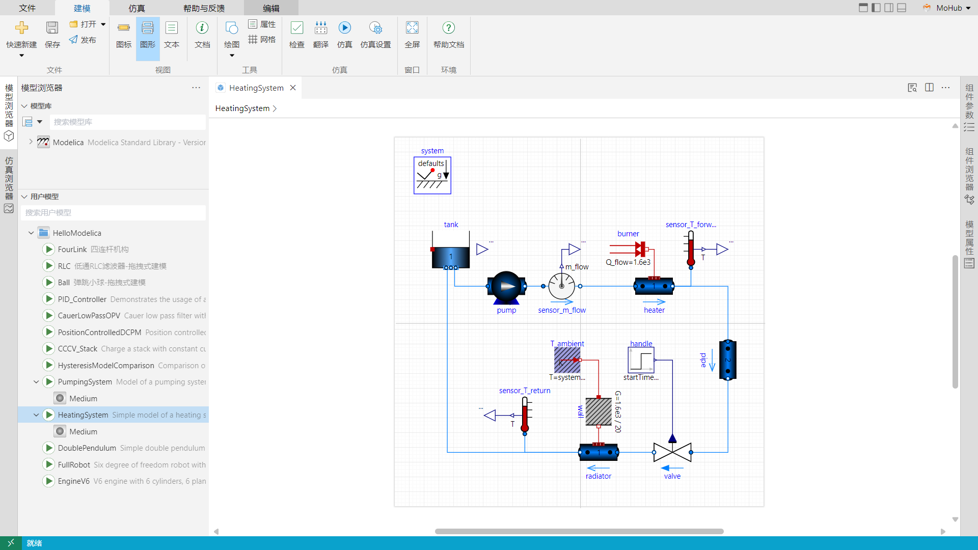Screen dimensions: 978x550
Task: Select the burner component
Action: (x=628, y=249)
